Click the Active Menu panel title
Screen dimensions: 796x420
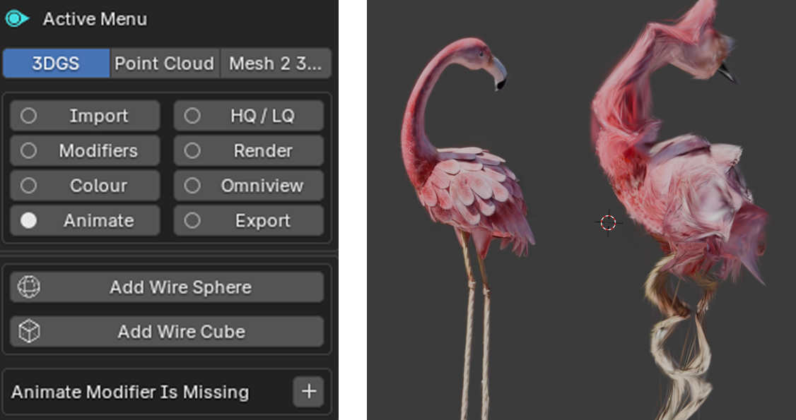[x=95, y=19]
